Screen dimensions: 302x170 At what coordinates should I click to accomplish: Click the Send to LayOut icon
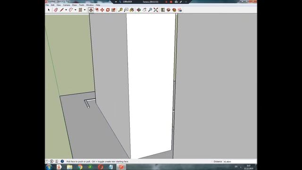180,10
